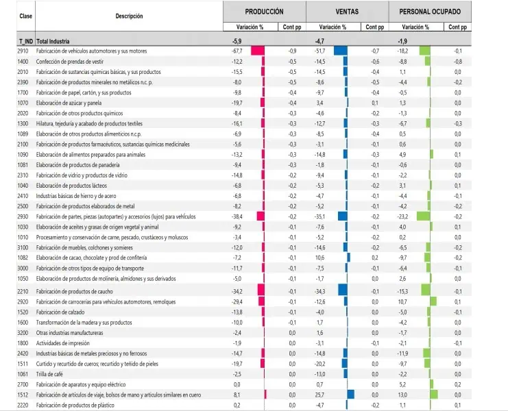Select 'Elaboración de aceites y grasas de origen vegetal'

point(97,227)
